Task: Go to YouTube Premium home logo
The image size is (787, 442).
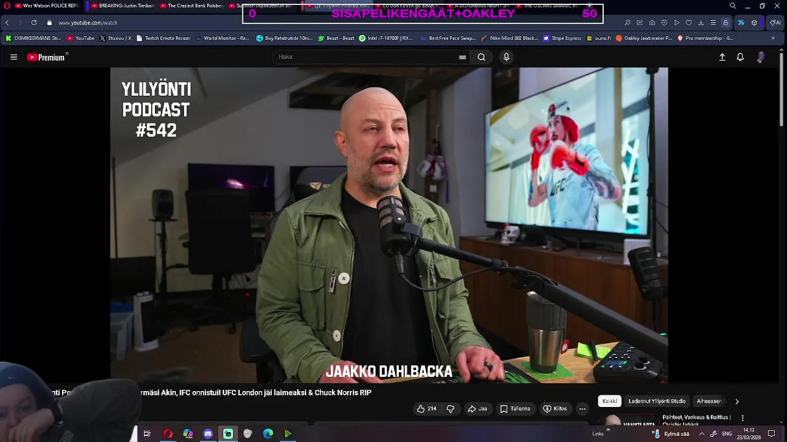Action: pos(47,57)
